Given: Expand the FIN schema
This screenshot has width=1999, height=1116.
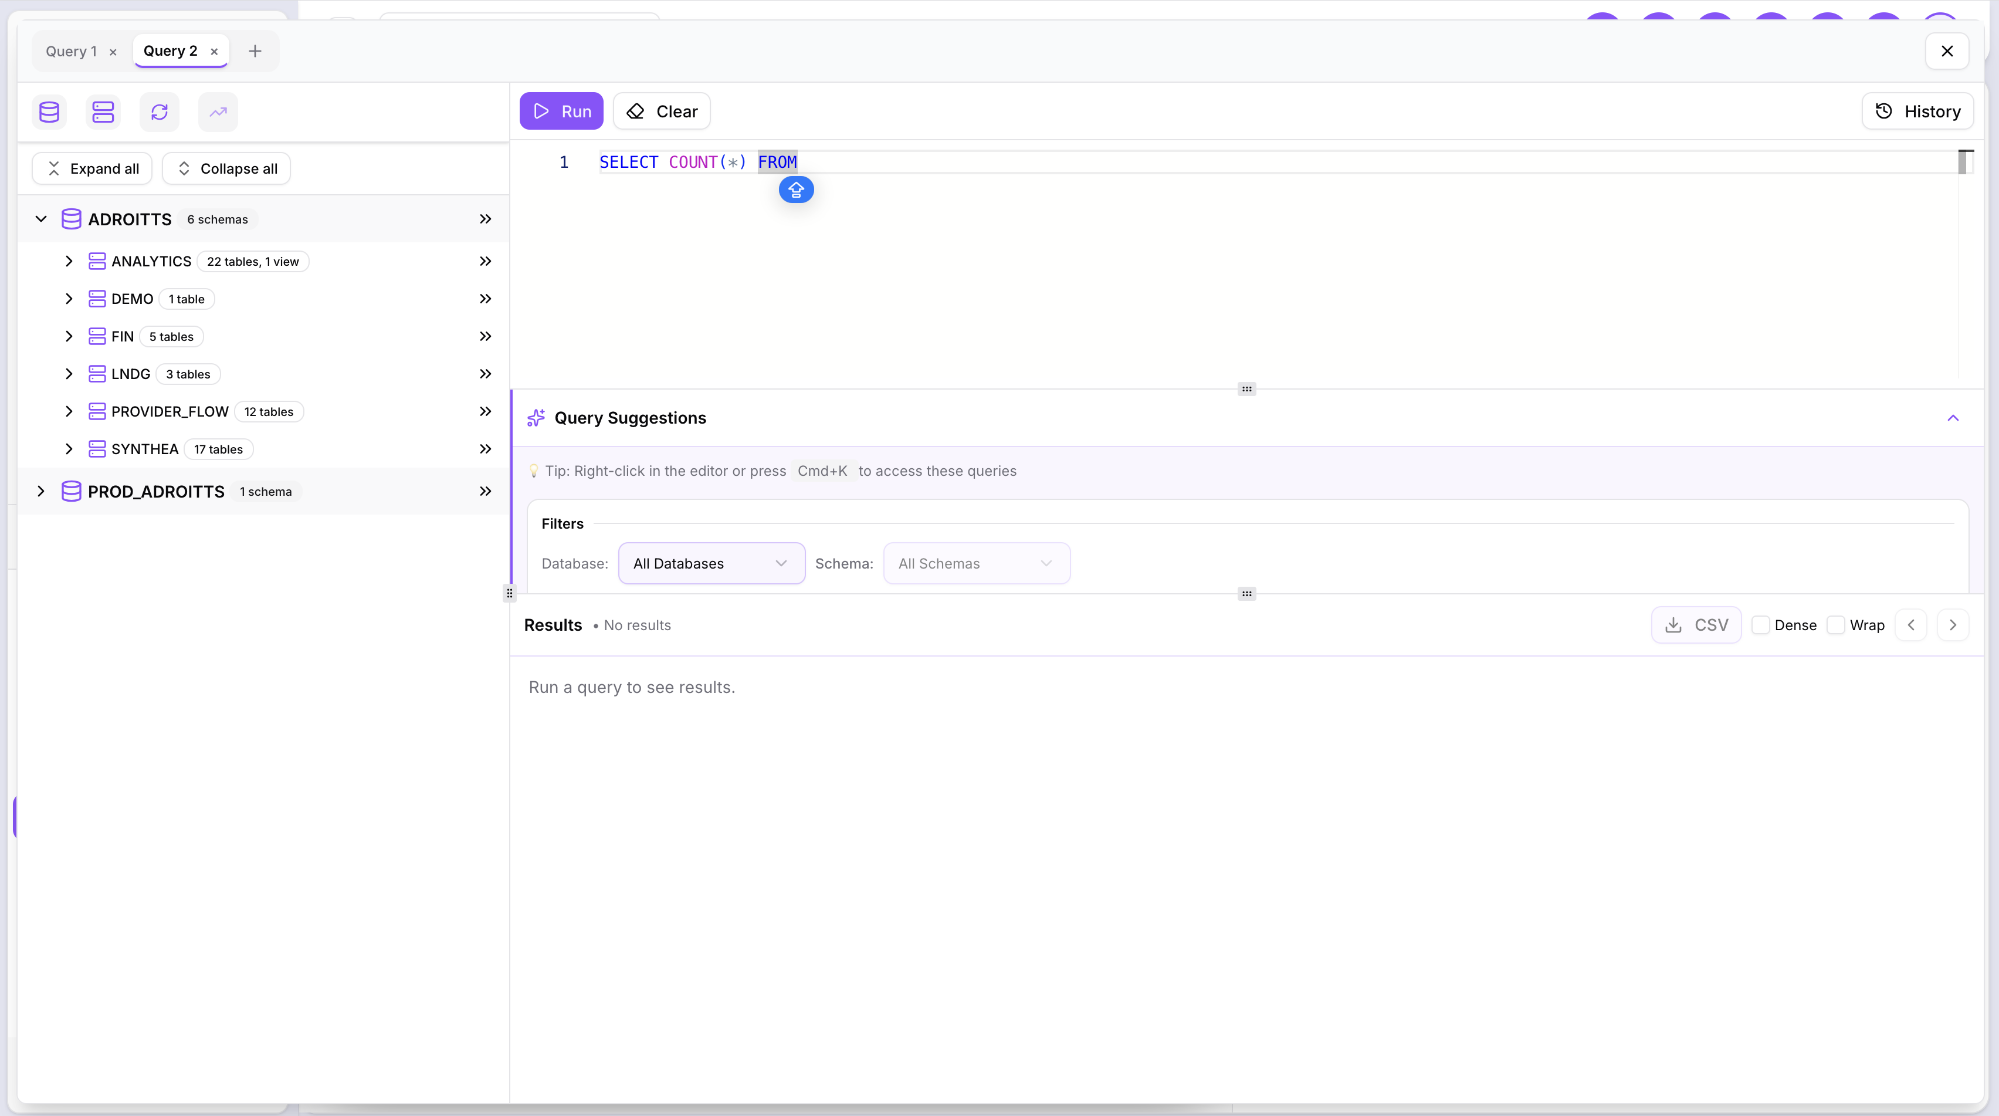Looking at the screenshot, I should (69, 336).
